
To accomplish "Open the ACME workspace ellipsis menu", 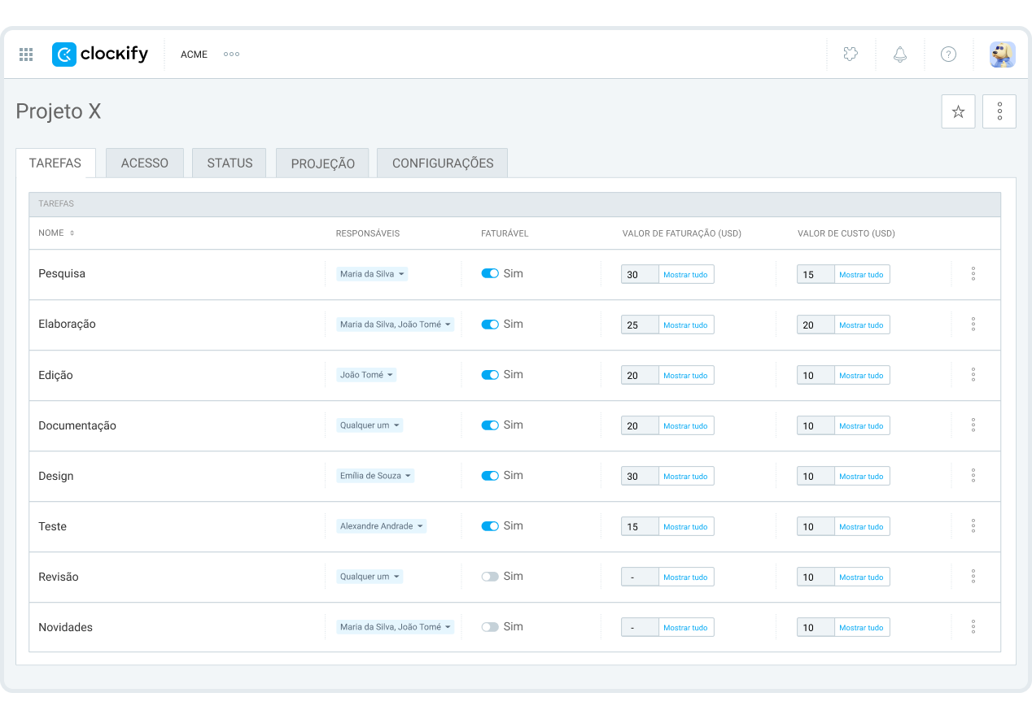I will (231, 54).
